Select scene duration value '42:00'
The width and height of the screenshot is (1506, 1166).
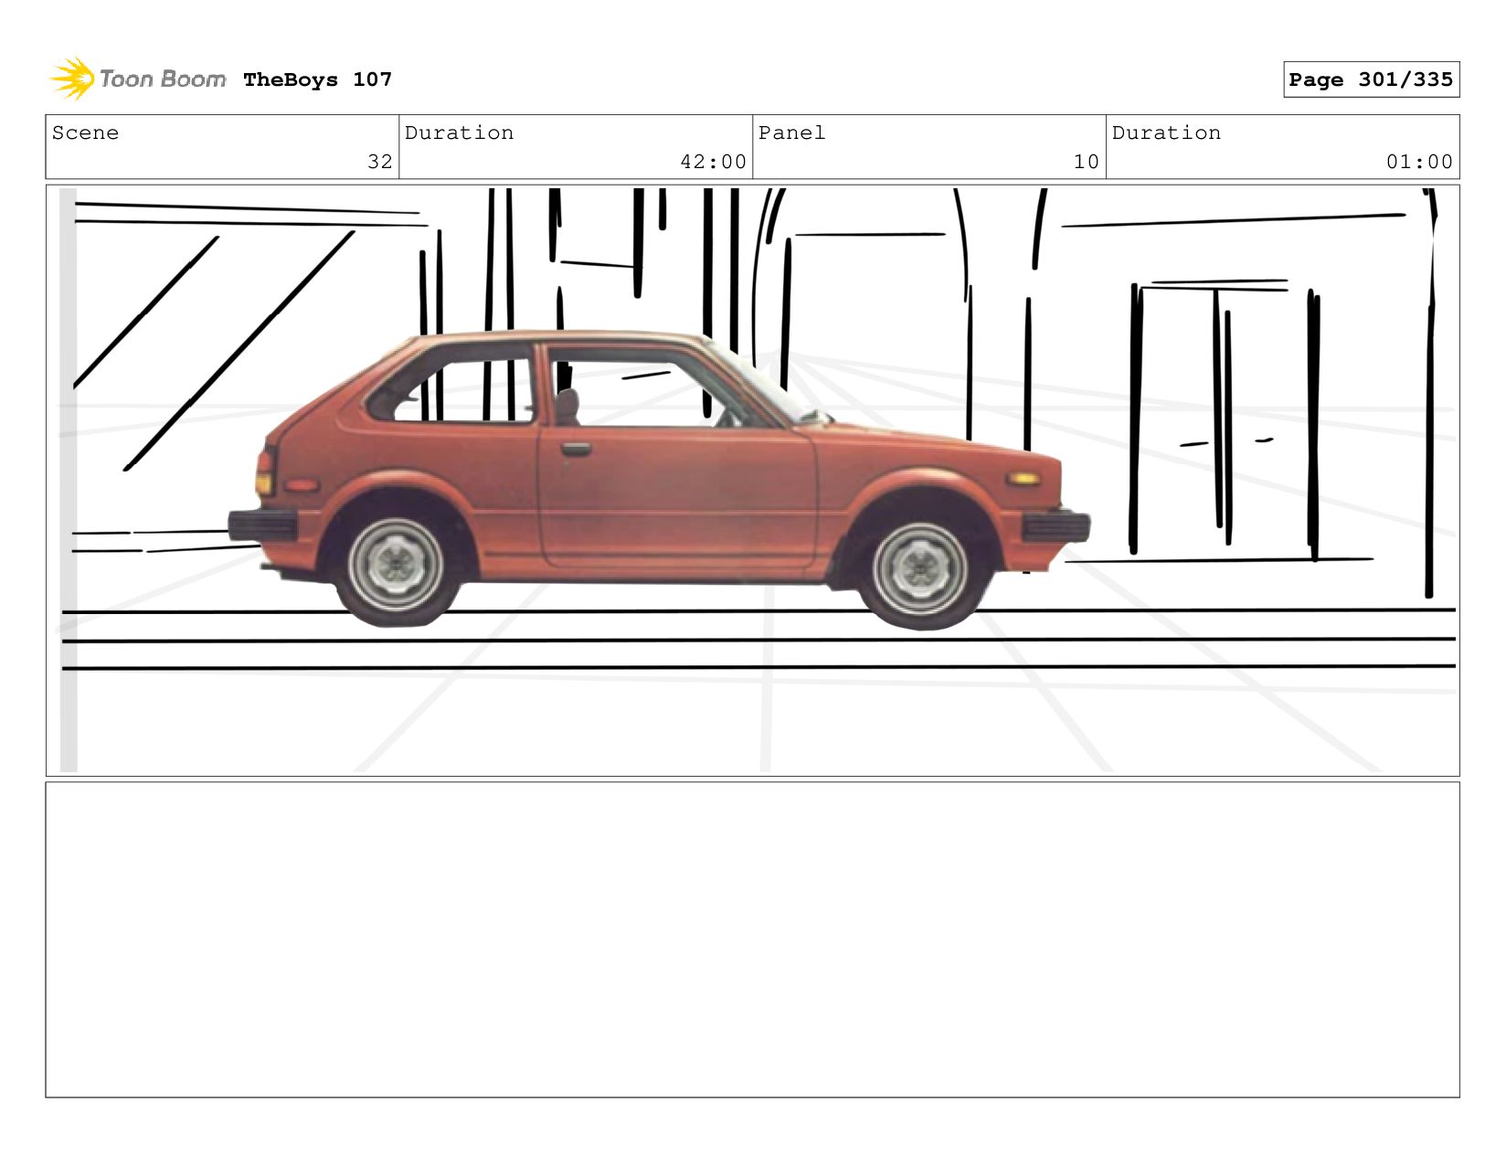[714, 162]
